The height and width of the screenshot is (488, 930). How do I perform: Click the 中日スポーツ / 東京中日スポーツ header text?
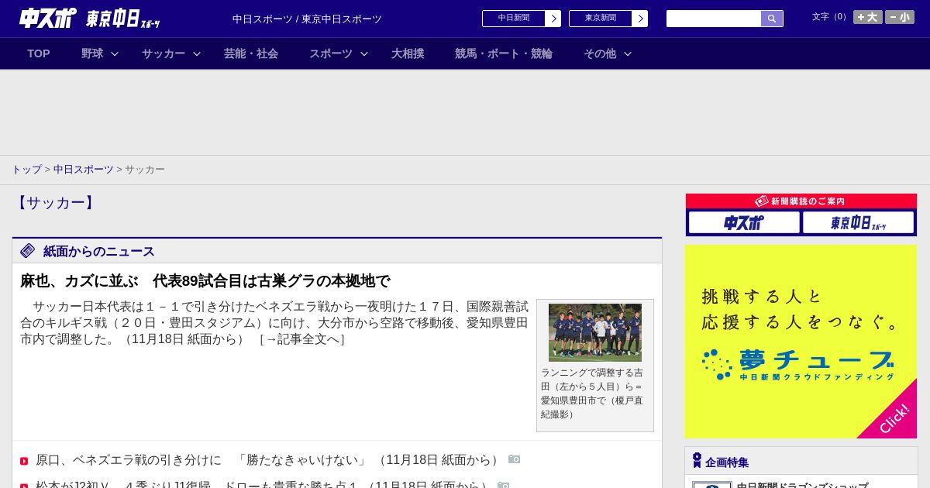pos(307,19)
